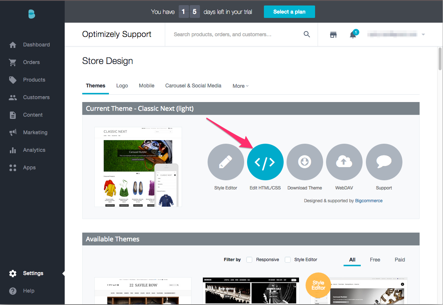
Task: Switch to the Mobile tab
Action: click(x=147, y=86)
